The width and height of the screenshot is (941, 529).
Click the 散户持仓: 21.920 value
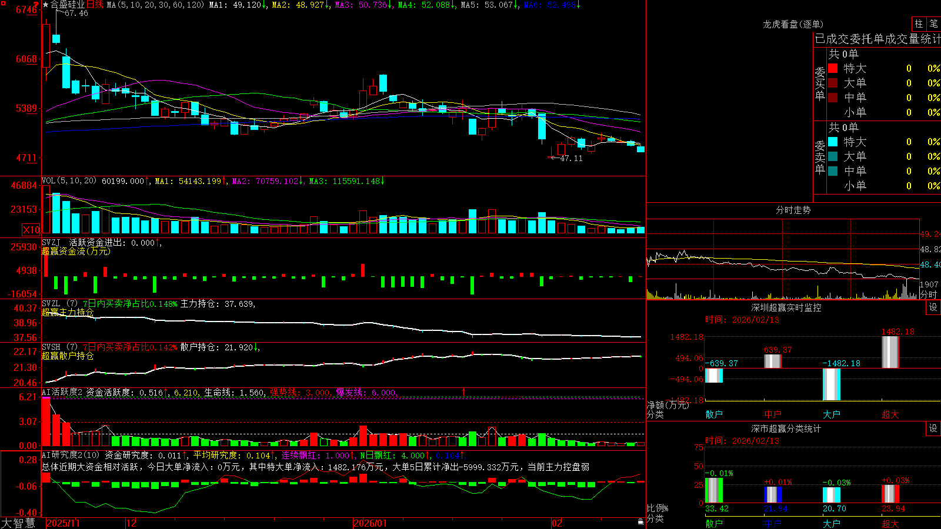[217, 347]
